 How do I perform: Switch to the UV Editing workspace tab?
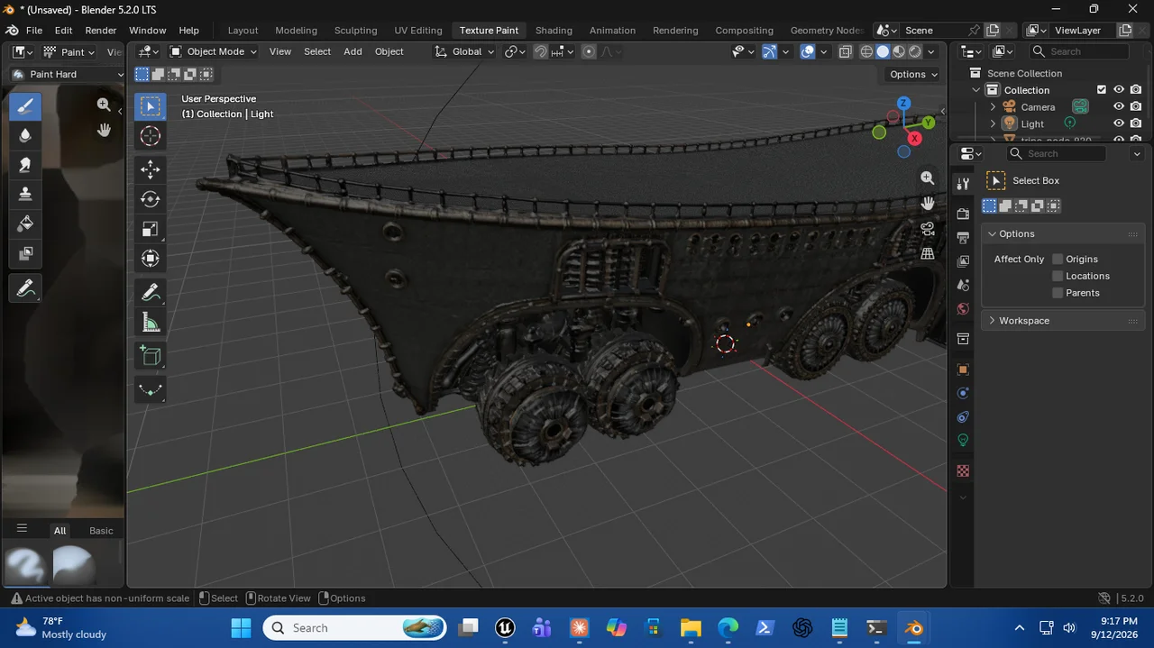click(418, 30)
